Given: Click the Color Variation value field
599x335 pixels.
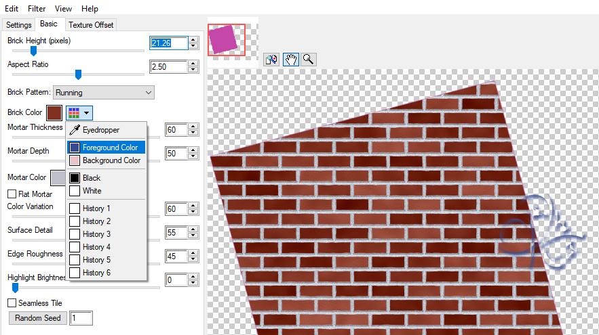Looking at the screenshot, I should coord(176,209).
